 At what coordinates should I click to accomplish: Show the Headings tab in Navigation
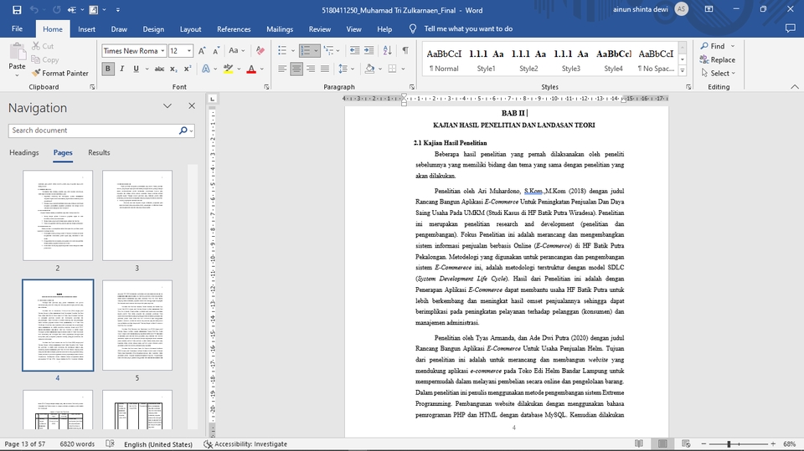coord(24,153)
